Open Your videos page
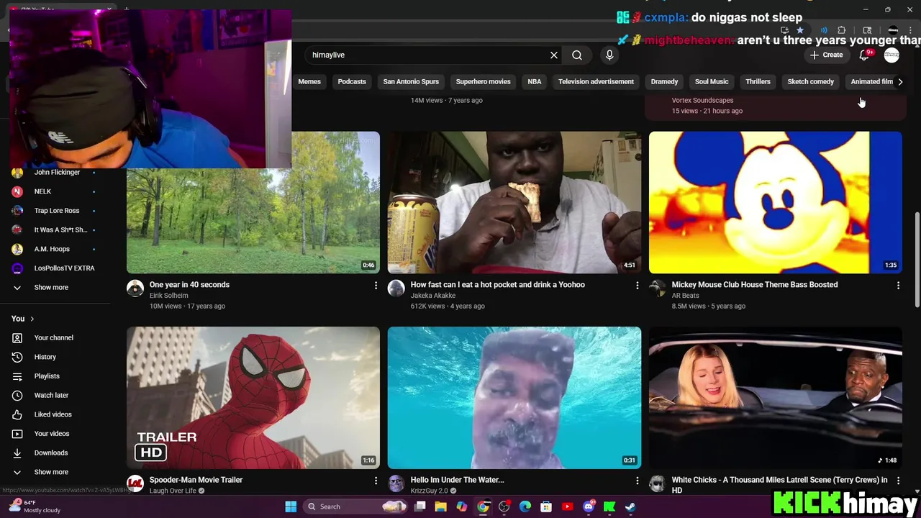The image size is (921, 518). (x=52, y=434)
